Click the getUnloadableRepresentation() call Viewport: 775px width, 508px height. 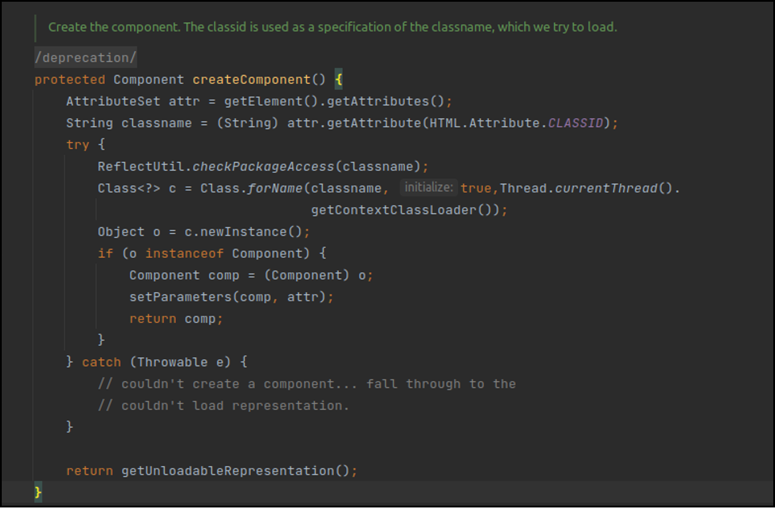pos(236,471)
